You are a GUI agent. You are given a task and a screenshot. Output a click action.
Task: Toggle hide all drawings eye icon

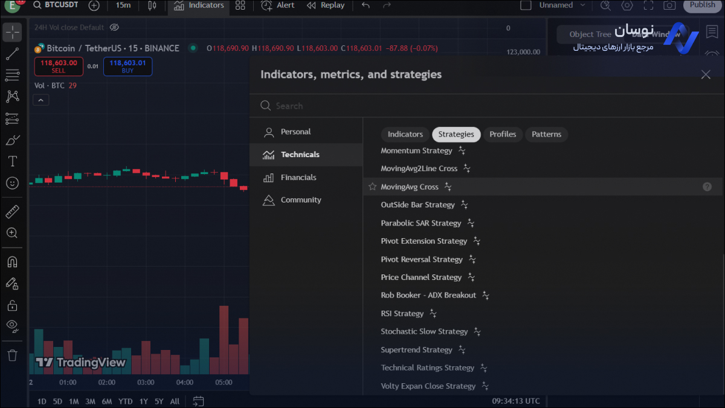pos(12,326)
